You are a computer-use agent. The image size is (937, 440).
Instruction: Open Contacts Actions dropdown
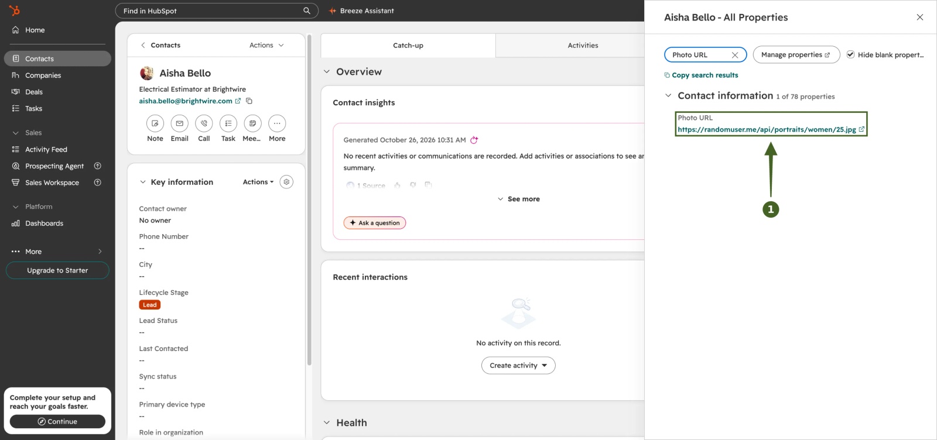[266, 45]
